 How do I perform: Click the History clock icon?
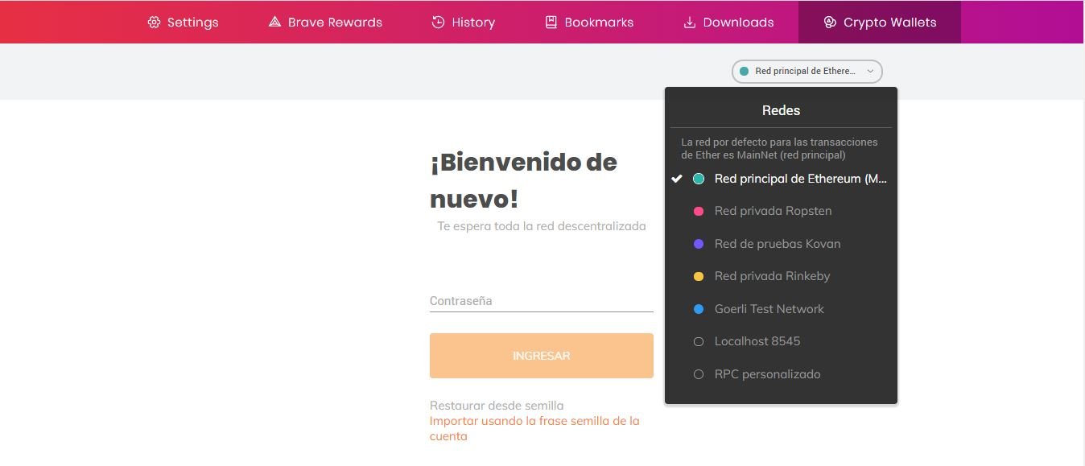pos(435,22)
